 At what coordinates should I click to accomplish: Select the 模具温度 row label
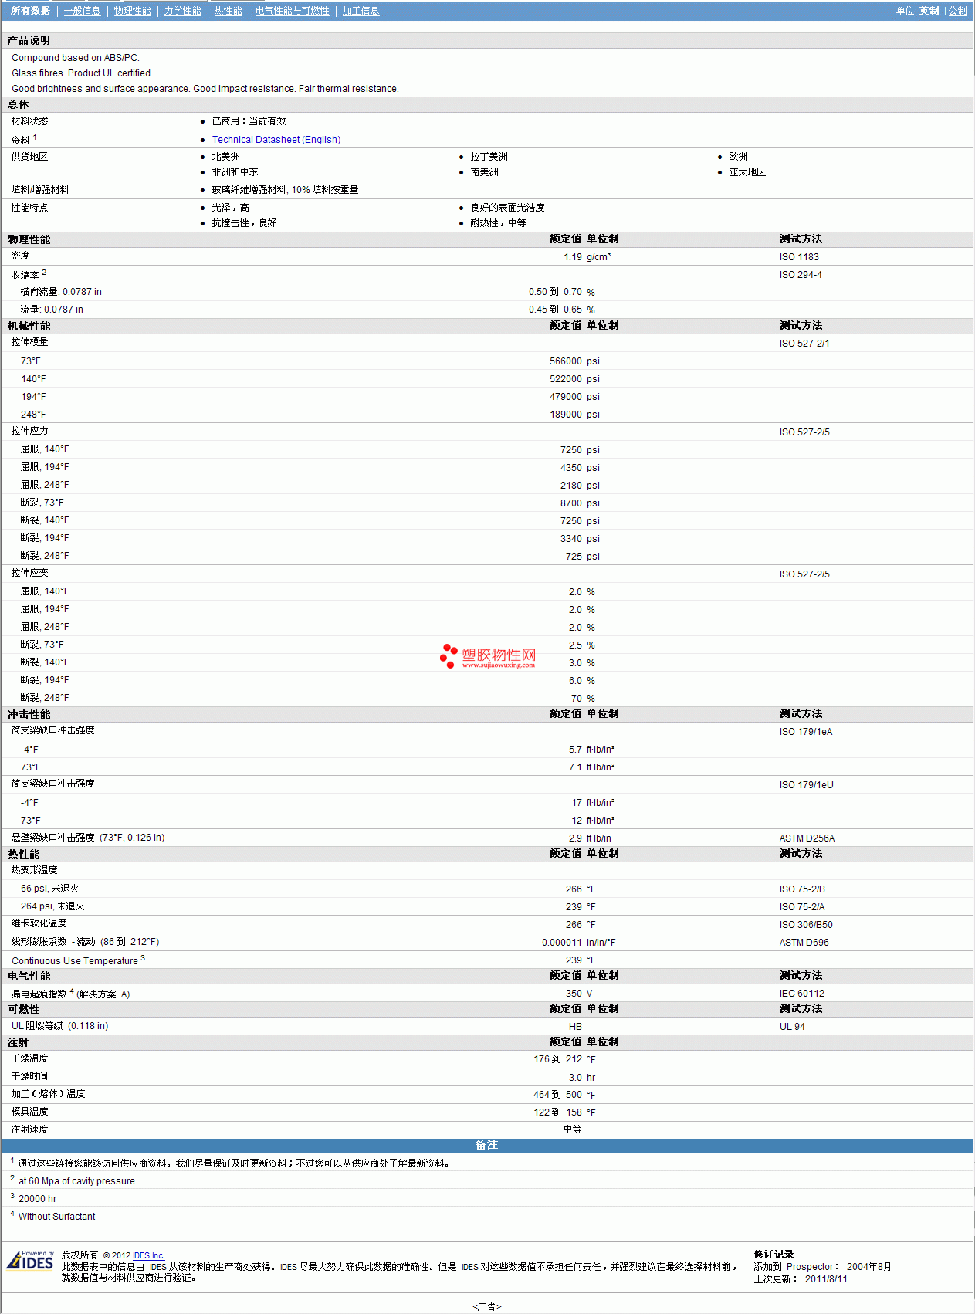[29, 1112]
